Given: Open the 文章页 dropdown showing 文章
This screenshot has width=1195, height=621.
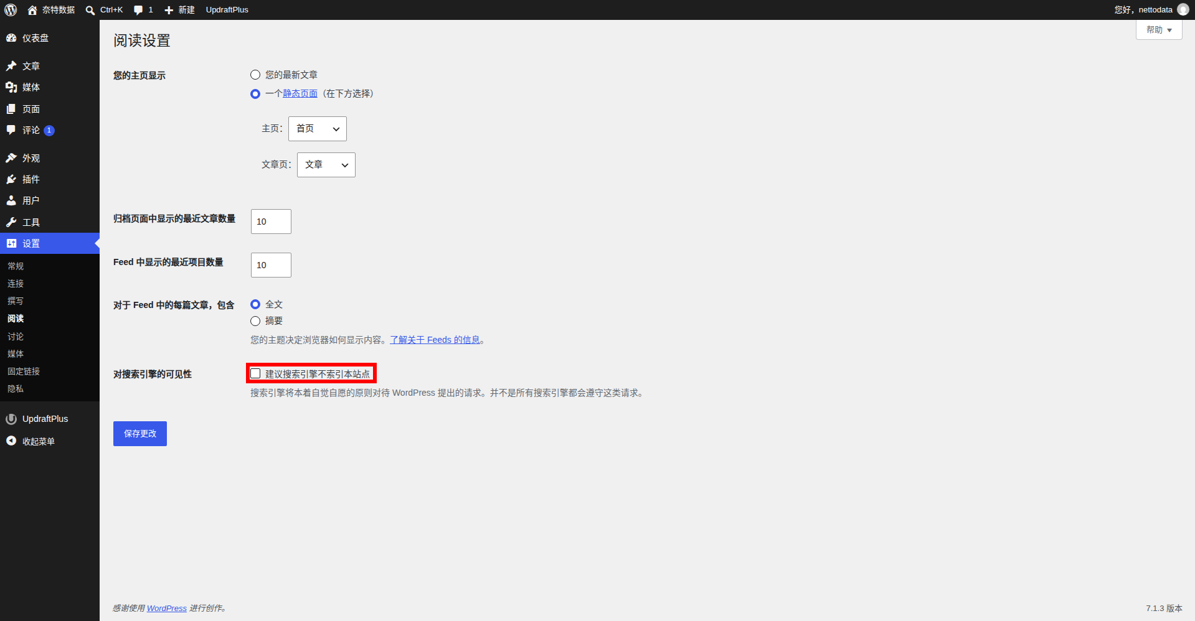Looking at the screenshot, I should point(326,165).
